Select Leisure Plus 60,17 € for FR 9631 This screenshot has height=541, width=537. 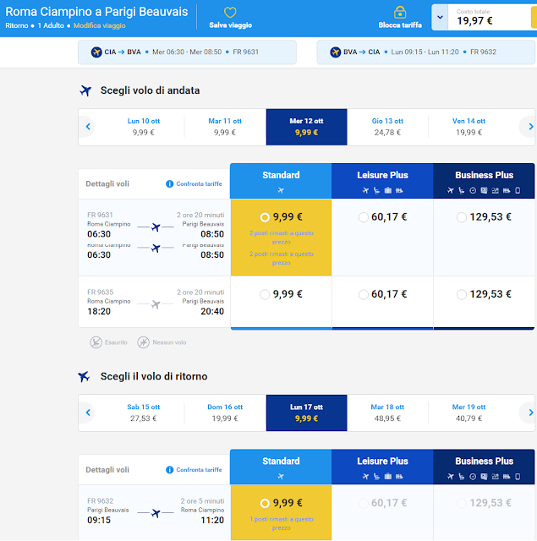[363, 217]
